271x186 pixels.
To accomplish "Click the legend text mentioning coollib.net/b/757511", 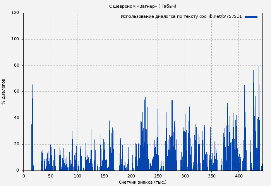I will (181, 17).
